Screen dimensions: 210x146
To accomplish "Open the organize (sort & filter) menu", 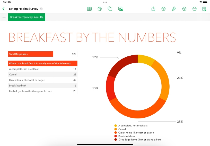I will [x=184, y=9].
